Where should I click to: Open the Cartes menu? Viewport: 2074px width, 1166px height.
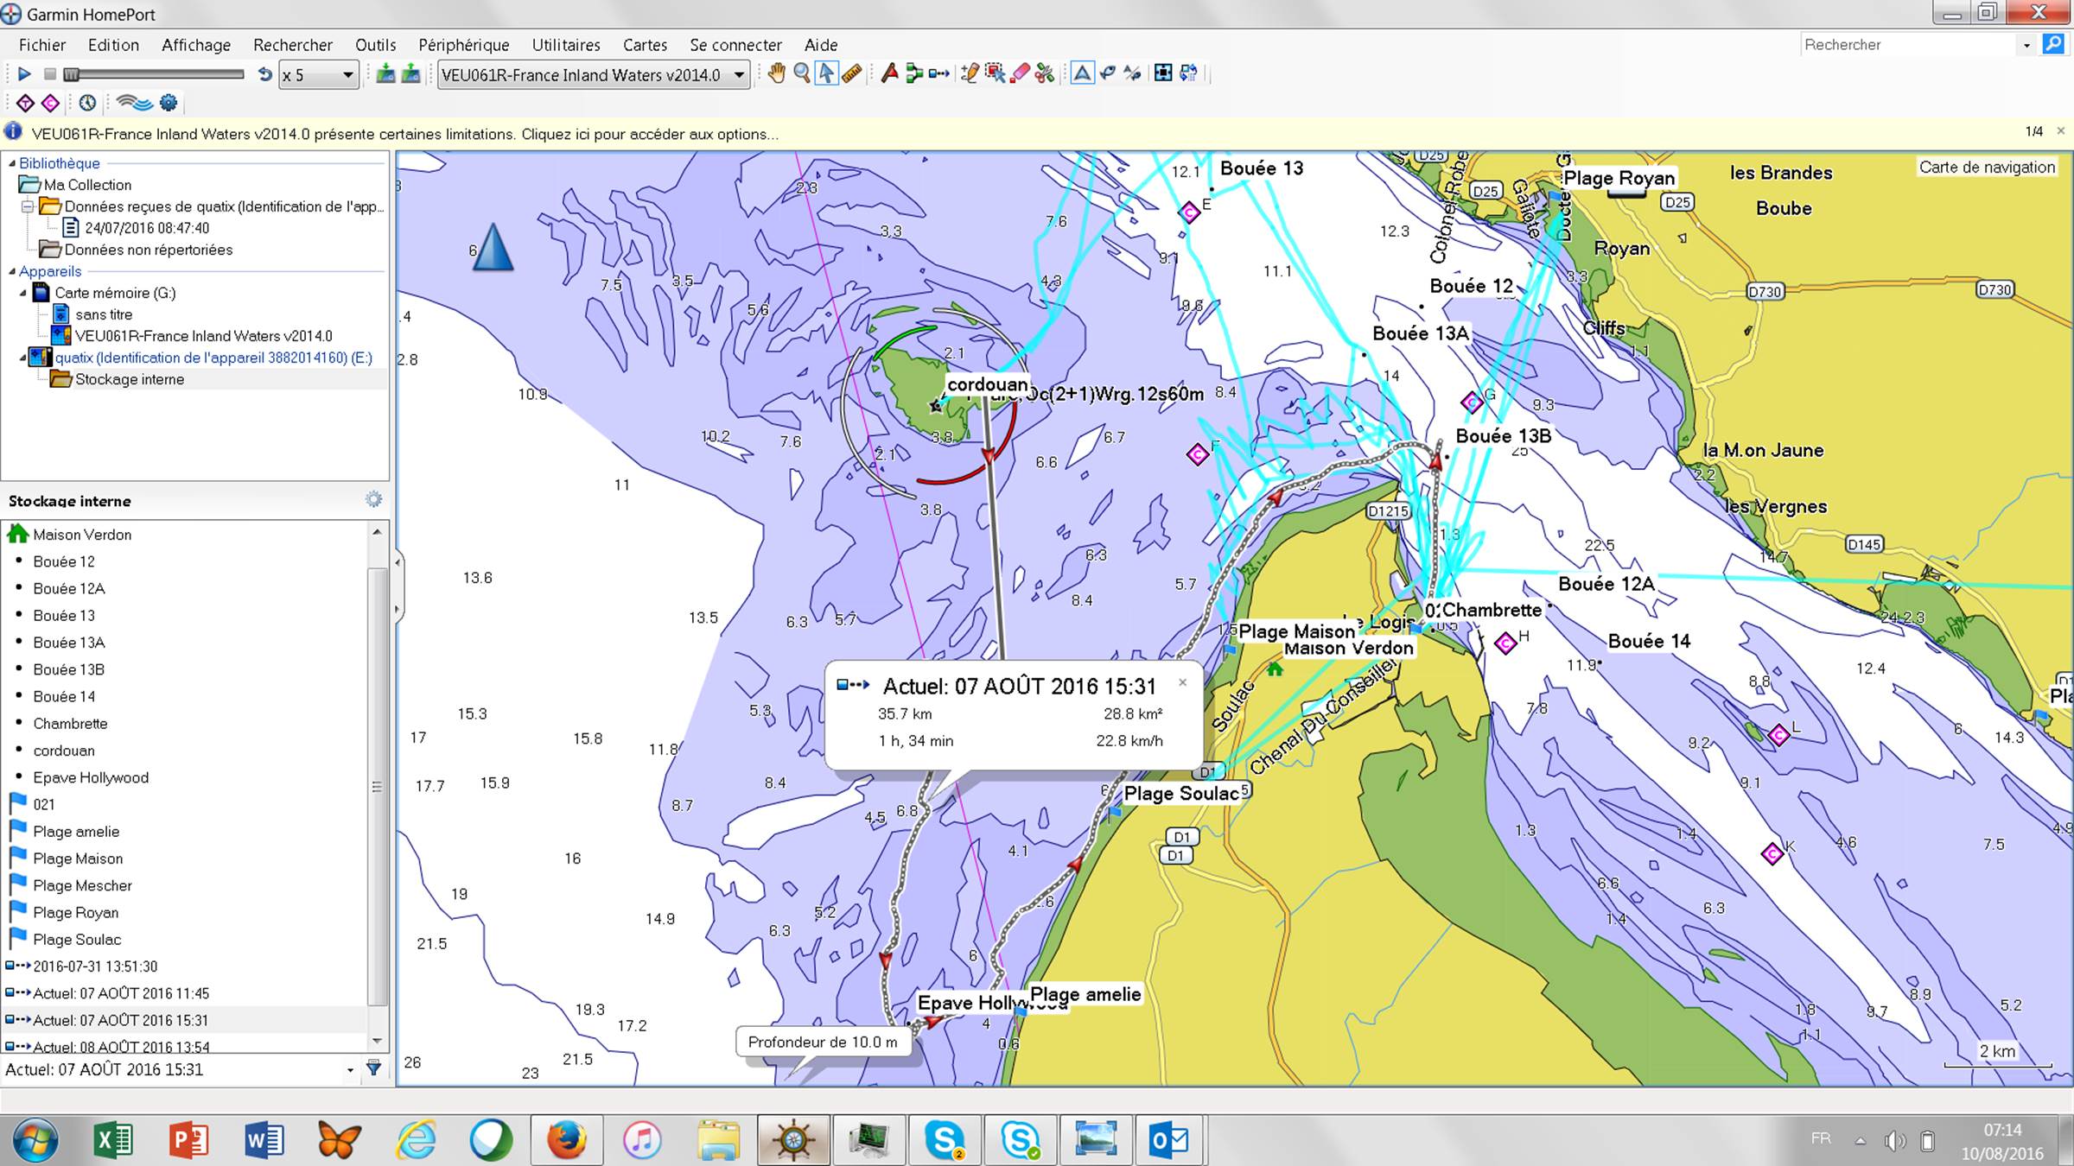(x=645, y=45)
